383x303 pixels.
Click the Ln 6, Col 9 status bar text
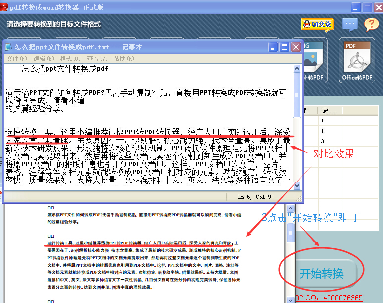pyautogui.click(x=254, y=197)
